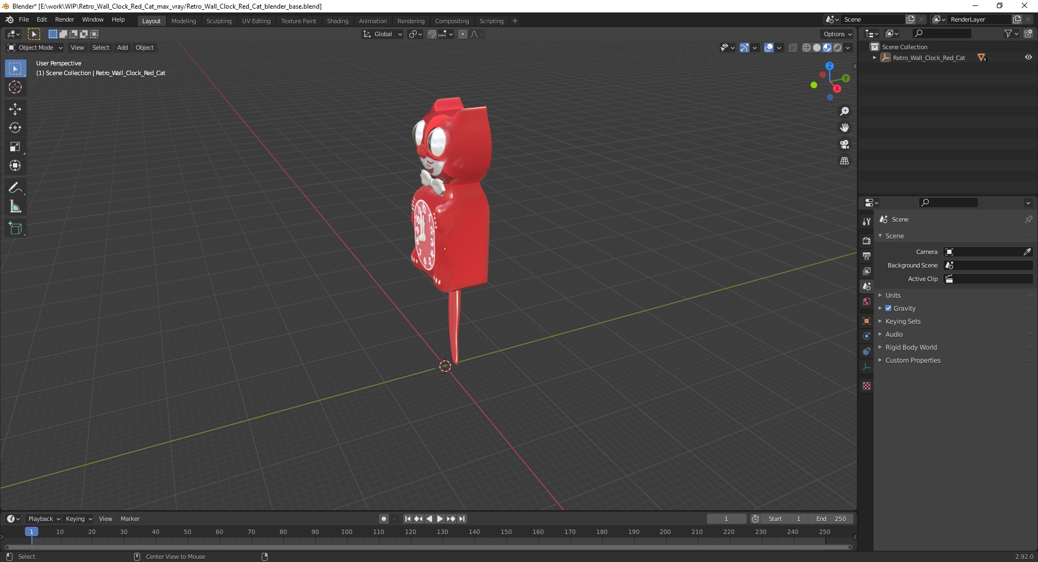
Task: Jump to timeline end frame
Action: pyautogui.click(x=462, y=519)
